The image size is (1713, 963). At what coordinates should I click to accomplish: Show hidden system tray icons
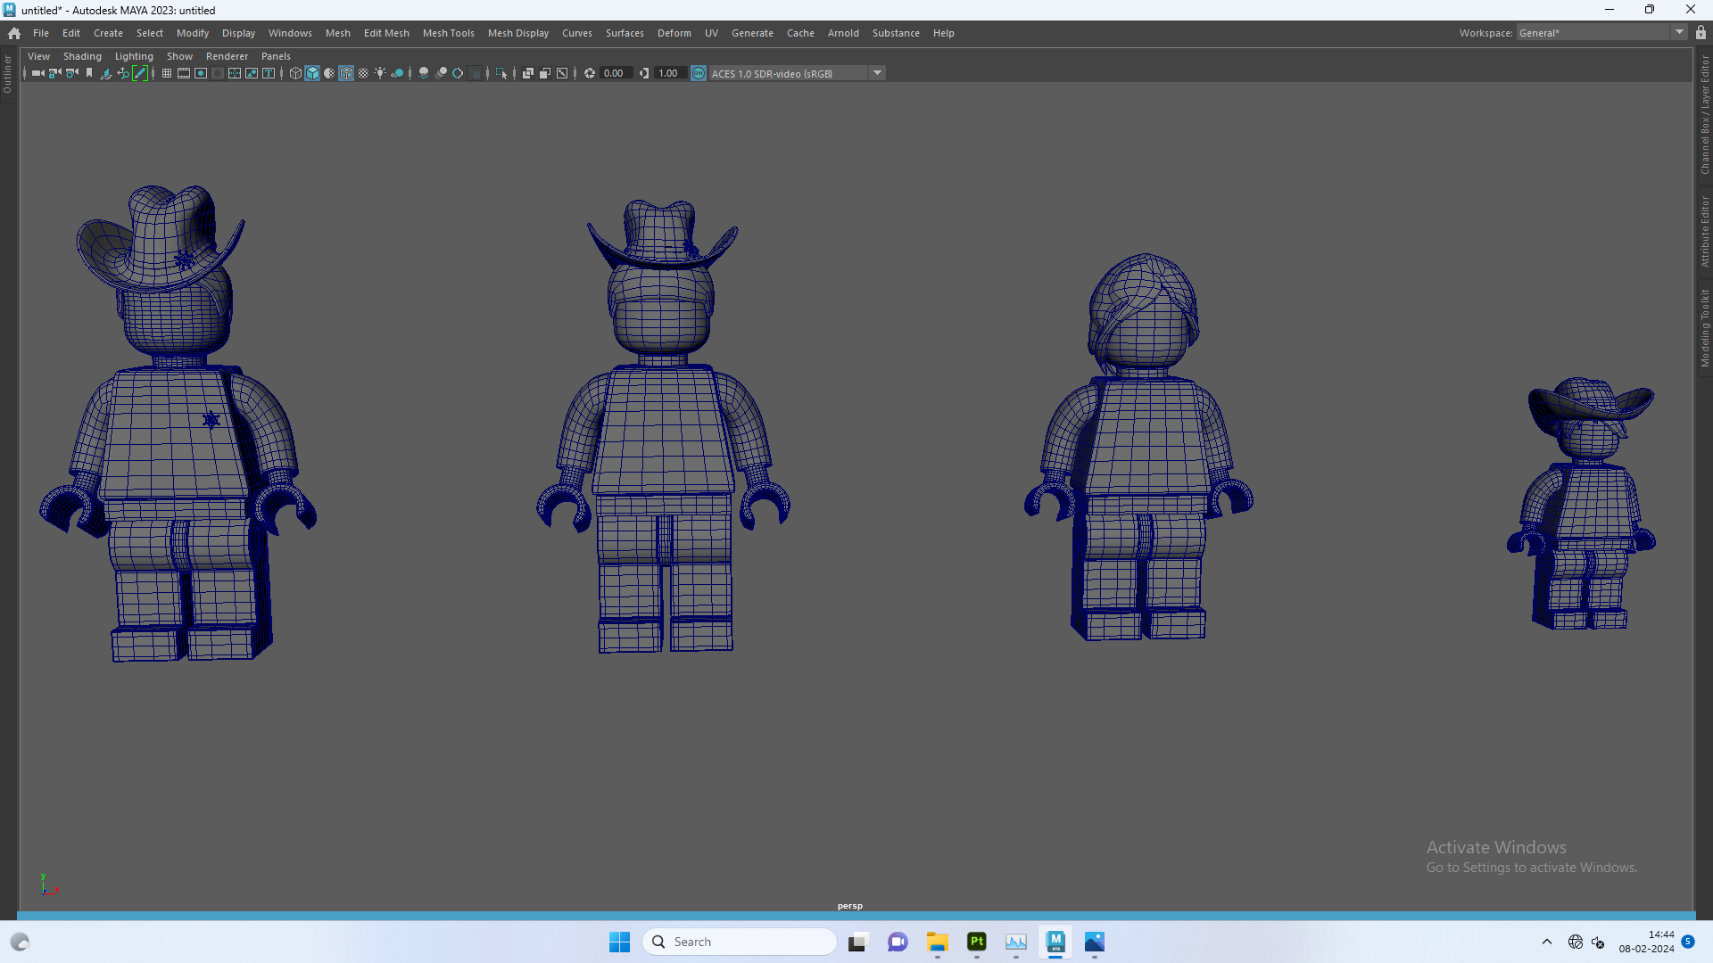pyautogui.click(x=1547, y=942)
